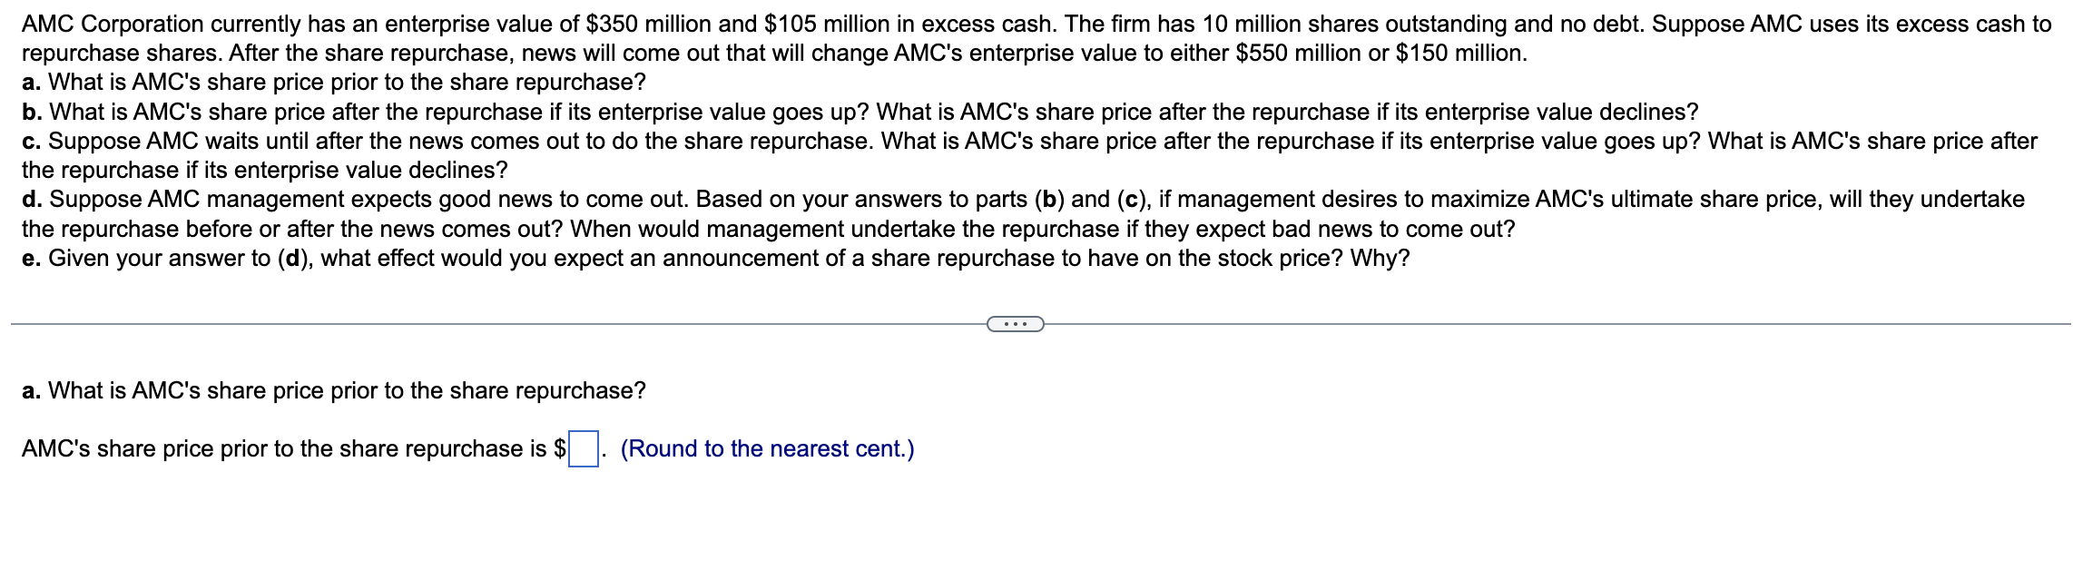The height and width of the screenshot is (570, 2073).
Task: Click the bold "b." question label
Action: pyautogui.click(x=32, y=113)
